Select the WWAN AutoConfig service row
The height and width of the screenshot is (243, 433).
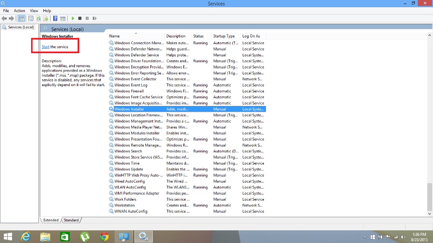(x=187, y=211)
